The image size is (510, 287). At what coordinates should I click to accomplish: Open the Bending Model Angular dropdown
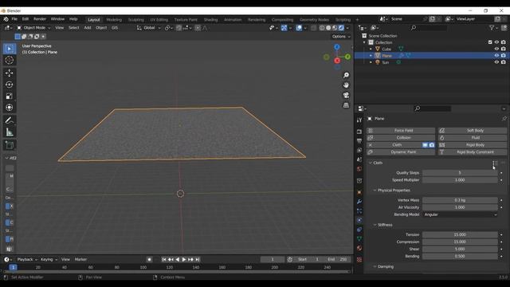[x=460, y=214]
